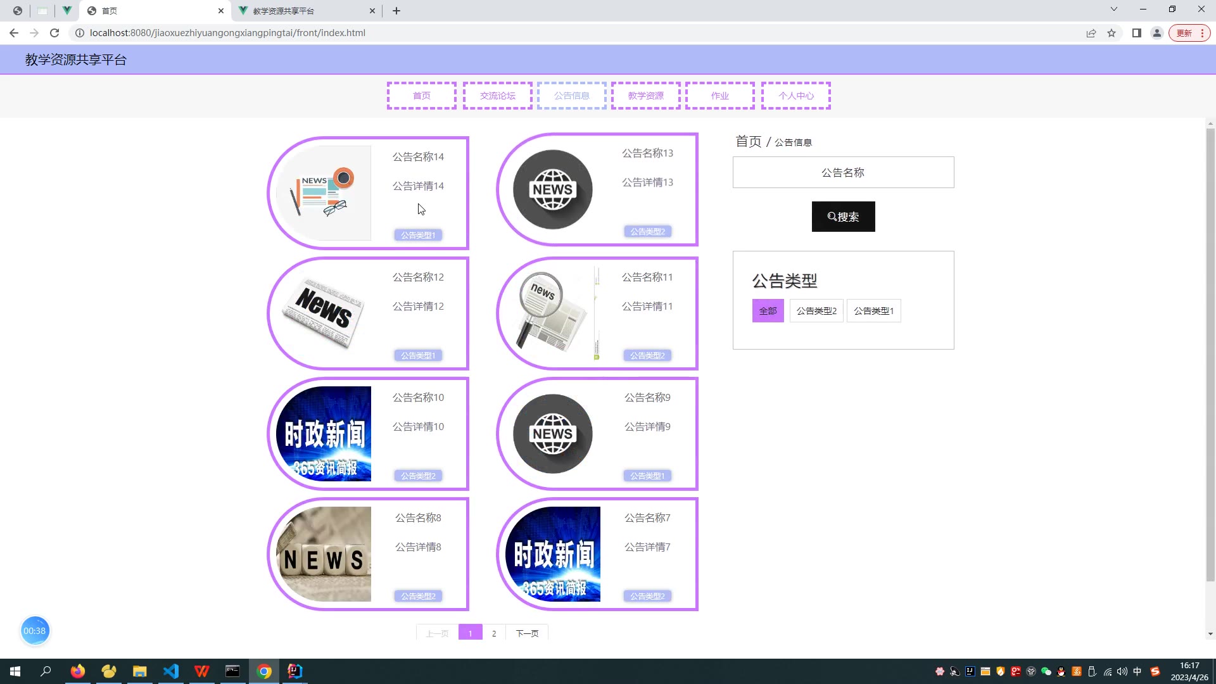Filter by 公告类型2 in the sidebar

coord(816,311)
